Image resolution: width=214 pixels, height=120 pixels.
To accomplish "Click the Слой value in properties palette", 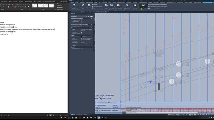I will click(87, 38).
